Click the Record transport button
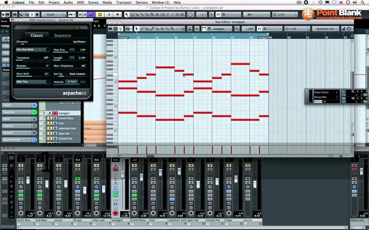 coord(118,15)
